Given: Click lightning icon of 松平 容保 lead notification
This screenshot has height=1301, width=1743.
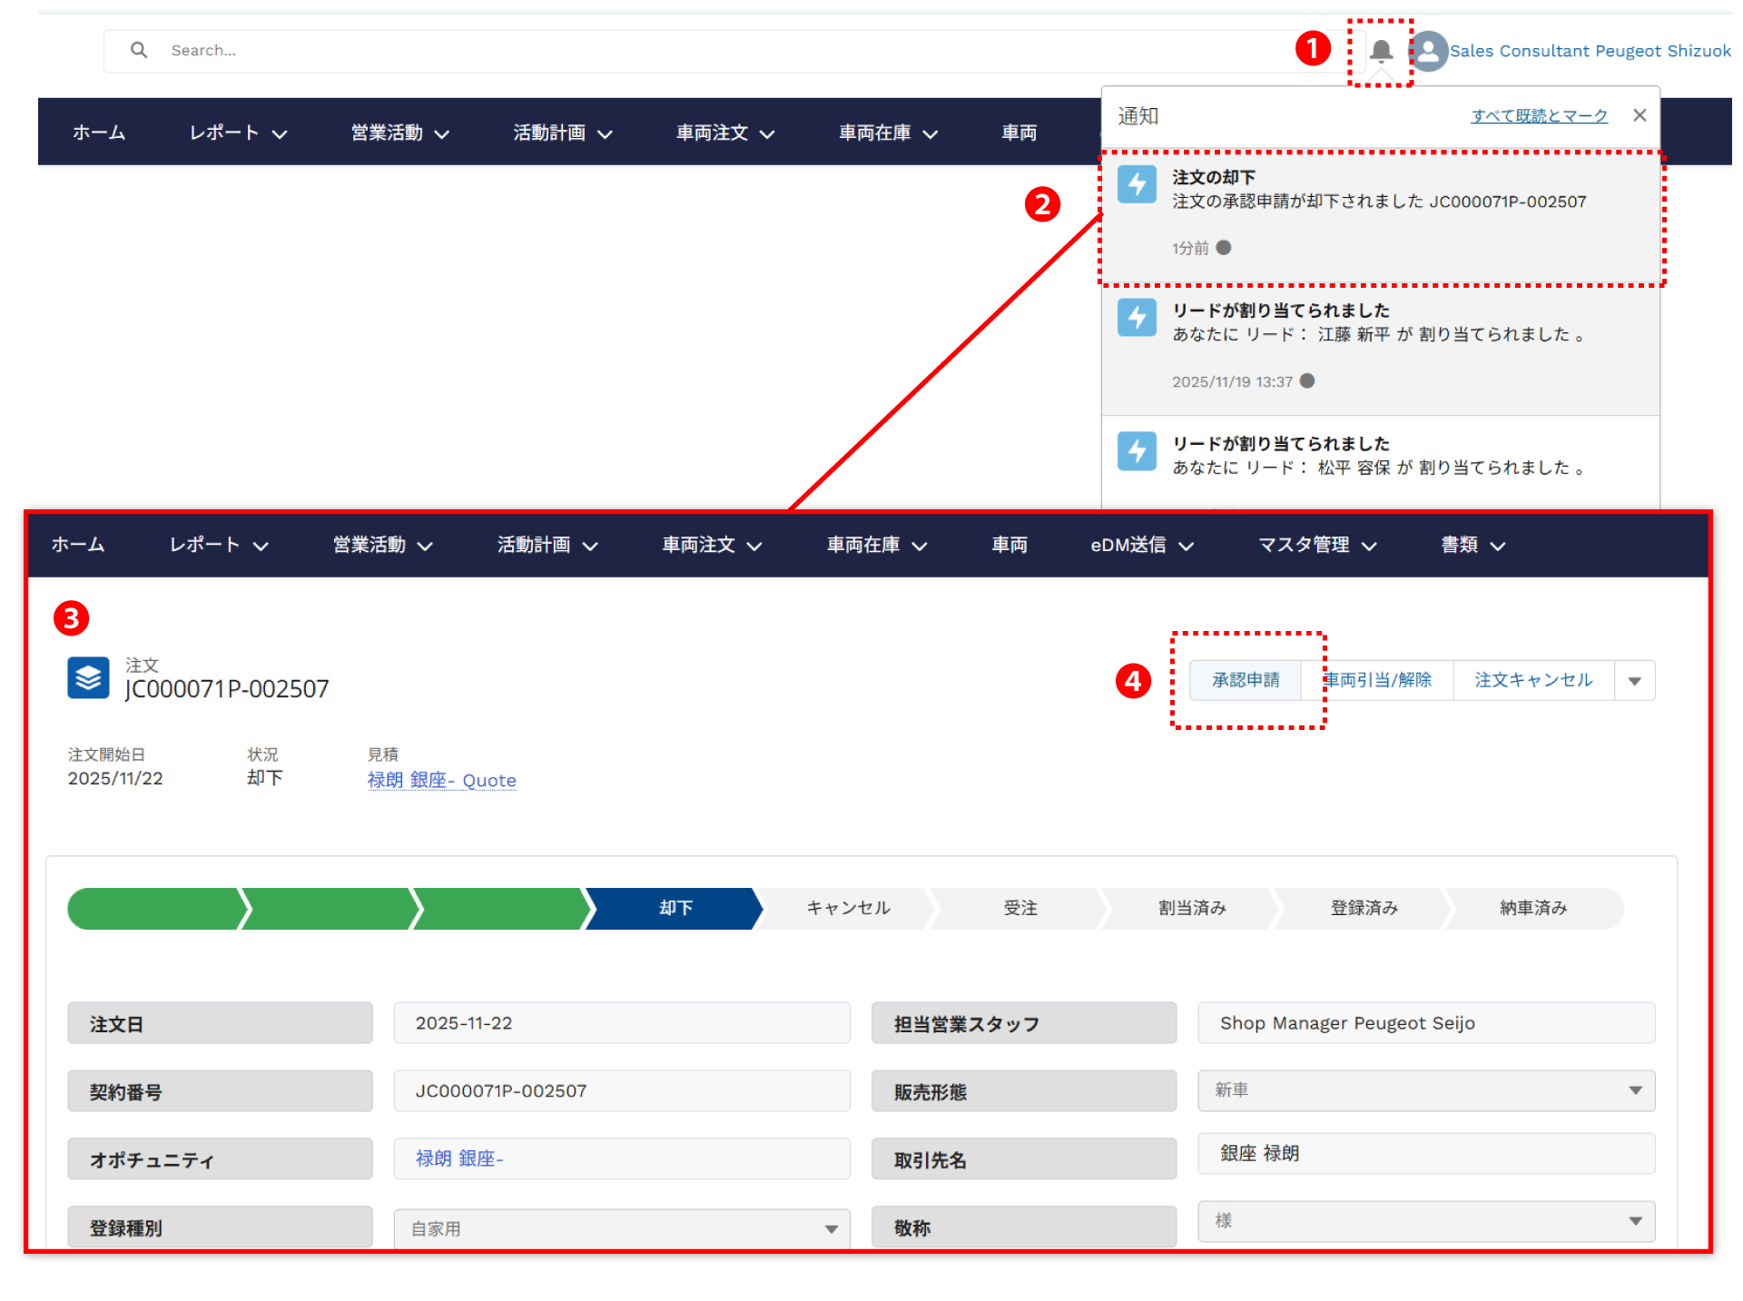Looking at the screenshot, I should [x=1137, y=451].
